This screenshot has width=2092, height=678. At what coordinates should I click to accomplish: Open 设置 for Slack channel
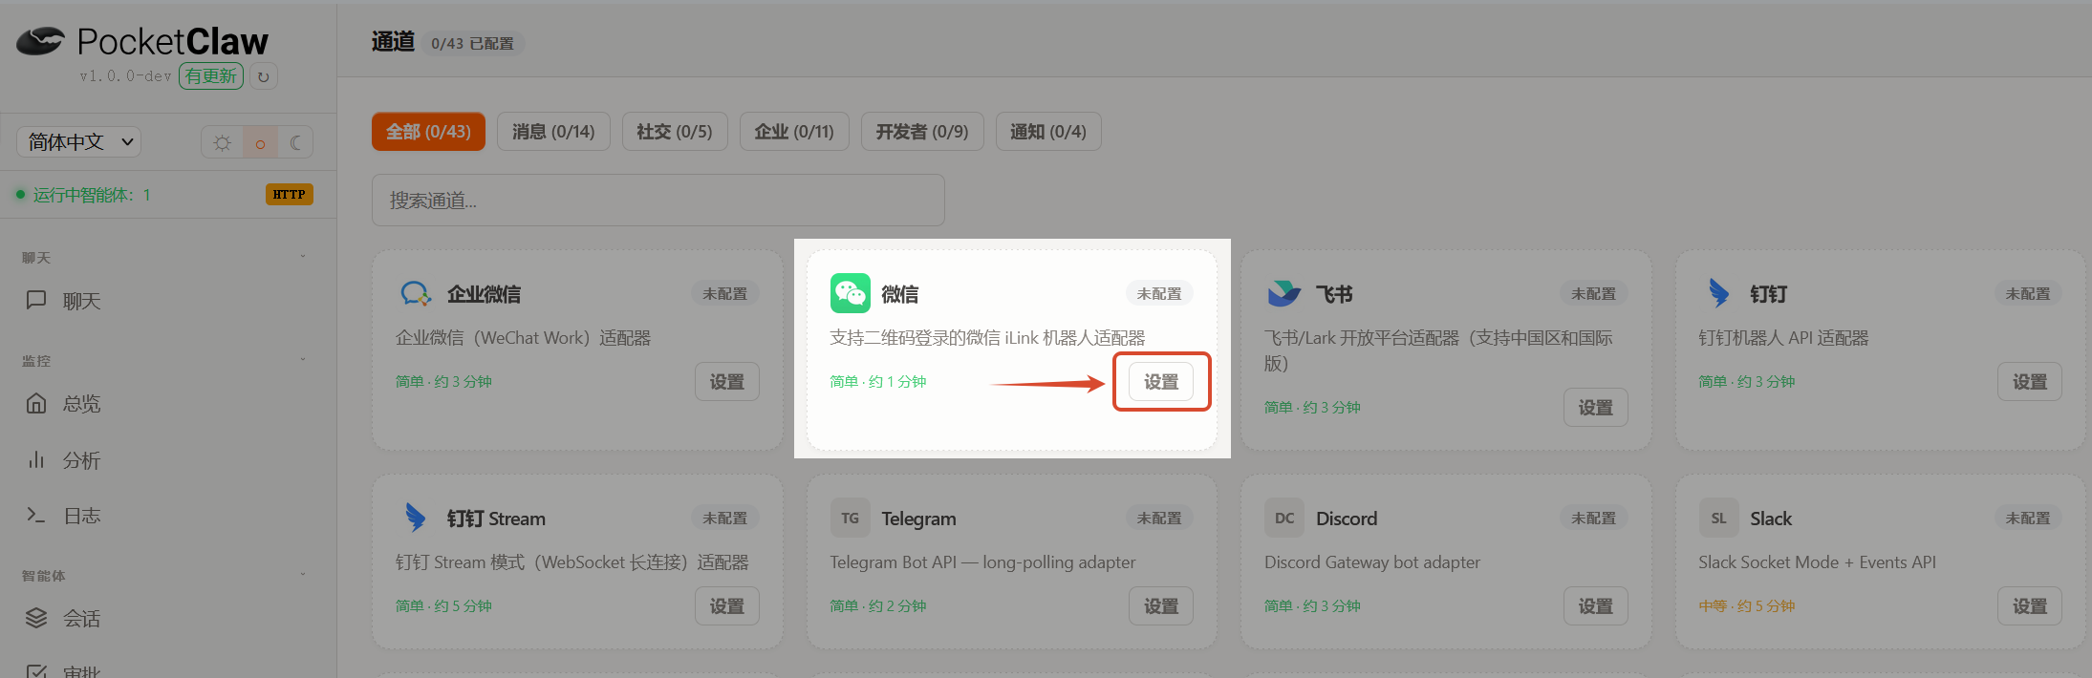pos(2030,606)
